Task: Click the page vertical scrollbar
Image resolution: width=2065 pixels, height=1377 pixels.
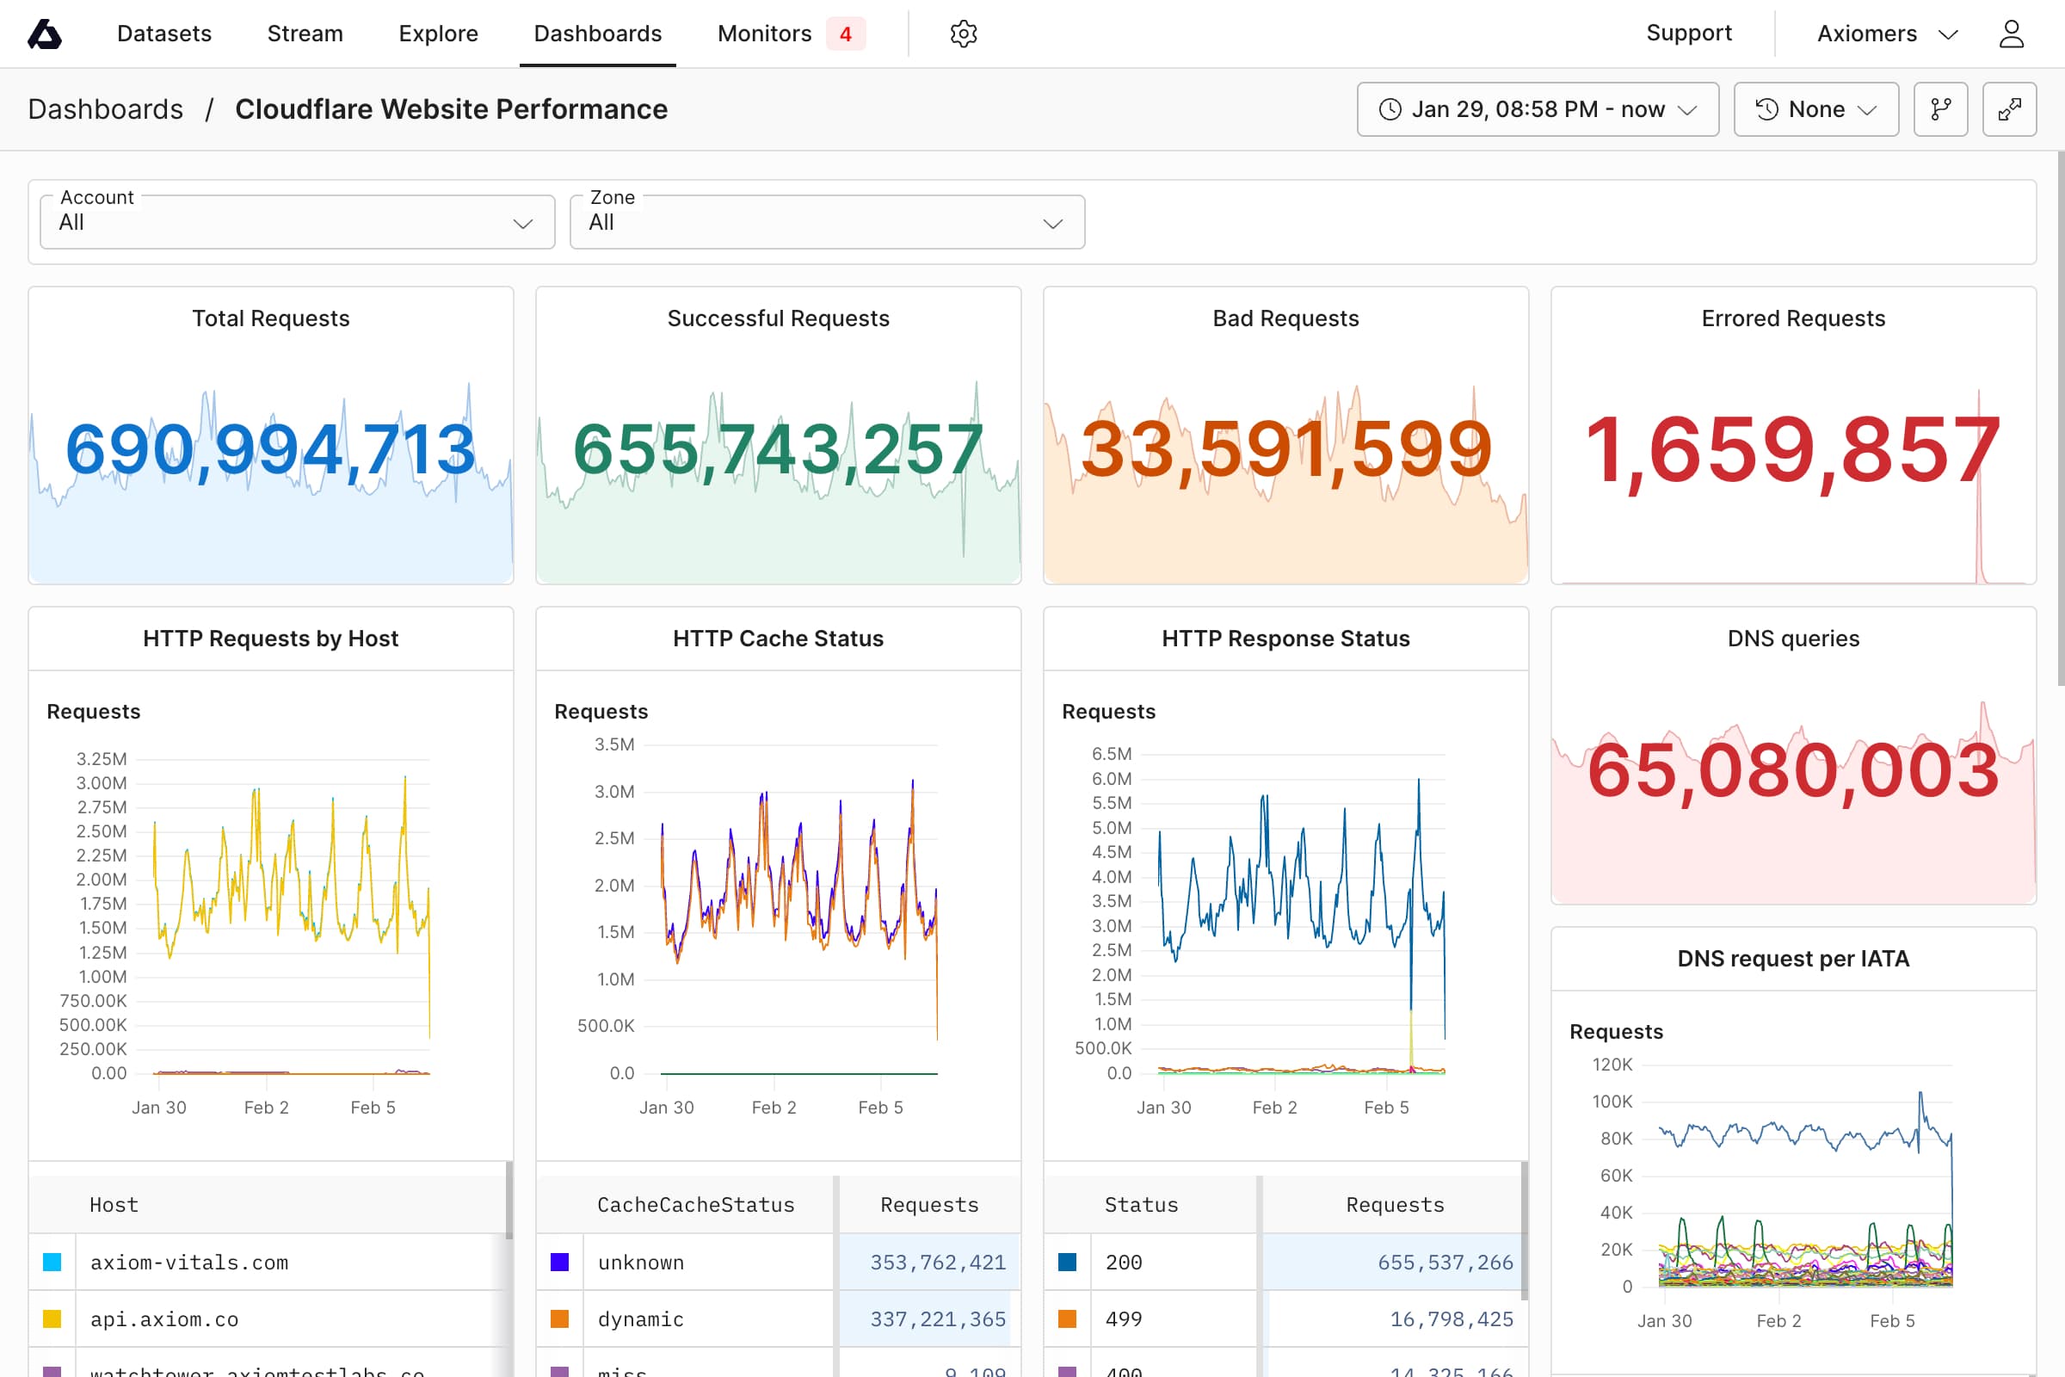Action: coord(2060,418)
